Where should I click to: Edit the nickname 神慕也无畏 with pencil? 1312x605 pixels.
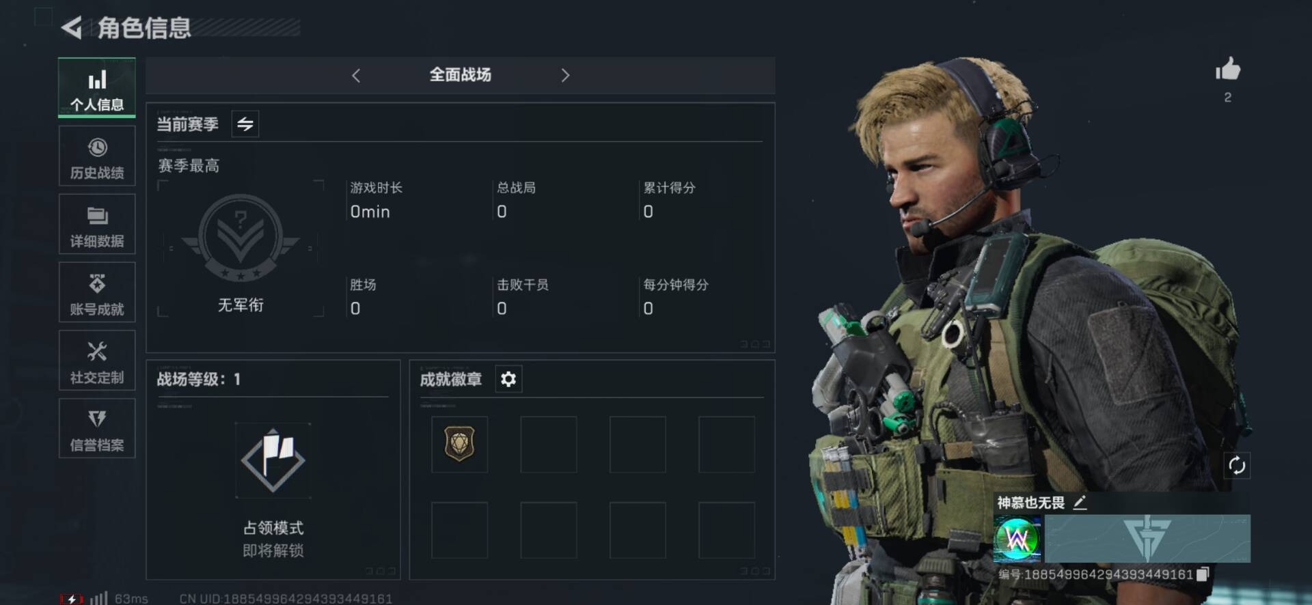coord(1080,503)
